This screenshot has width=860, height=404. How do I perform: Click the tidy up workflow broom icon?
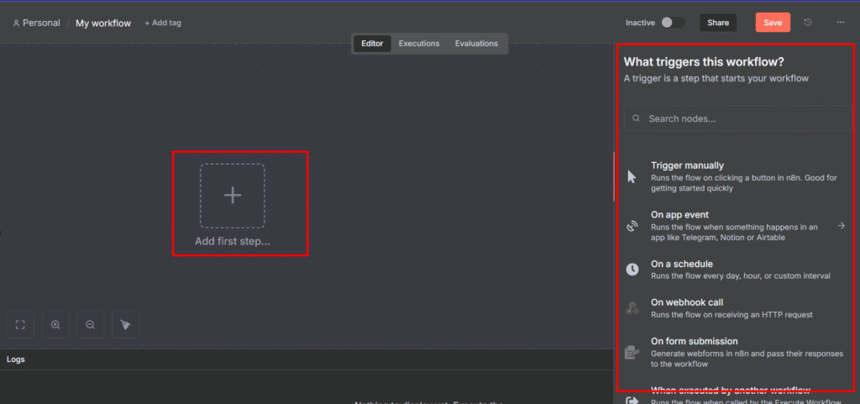125,325
